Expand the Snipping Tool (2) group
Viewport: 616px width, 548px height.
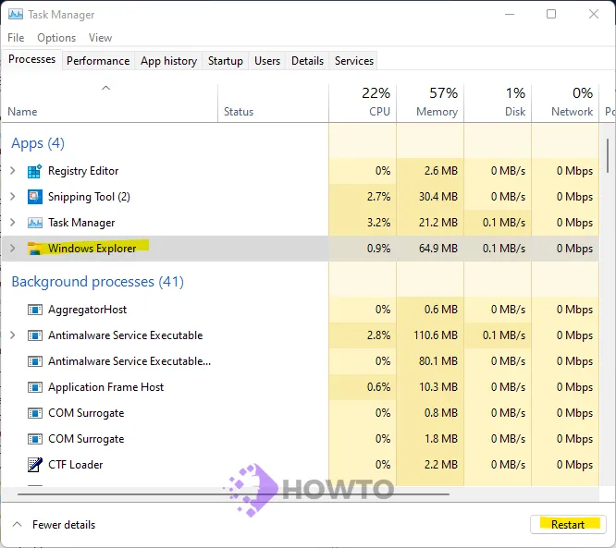[13, 196]
